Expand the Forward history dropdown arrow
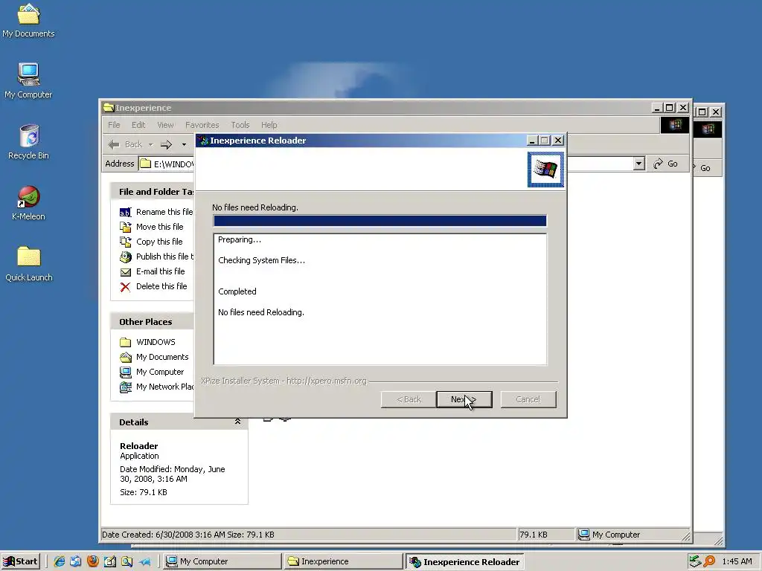Viewport: 762px width, 571px height. 184,144
